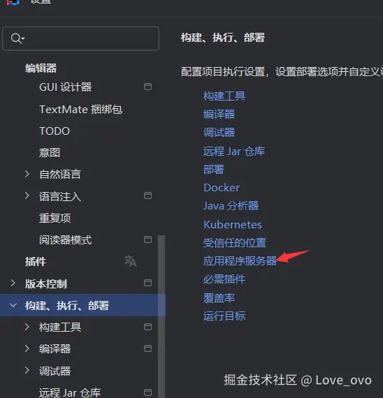
Task: Click the project-level icon beside 语言注入
Action: pos(147,196)
